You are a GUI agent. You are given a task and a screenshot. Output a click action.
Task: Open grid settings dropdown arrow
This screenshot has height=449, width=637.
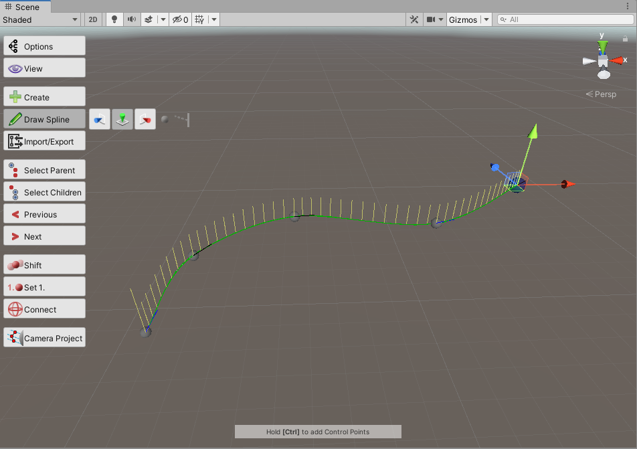point(214,19)
